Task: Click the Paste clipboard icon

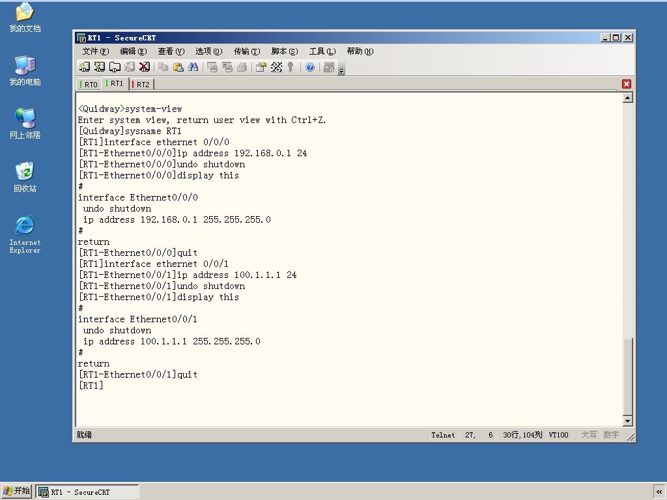Action: click(178, 67)
